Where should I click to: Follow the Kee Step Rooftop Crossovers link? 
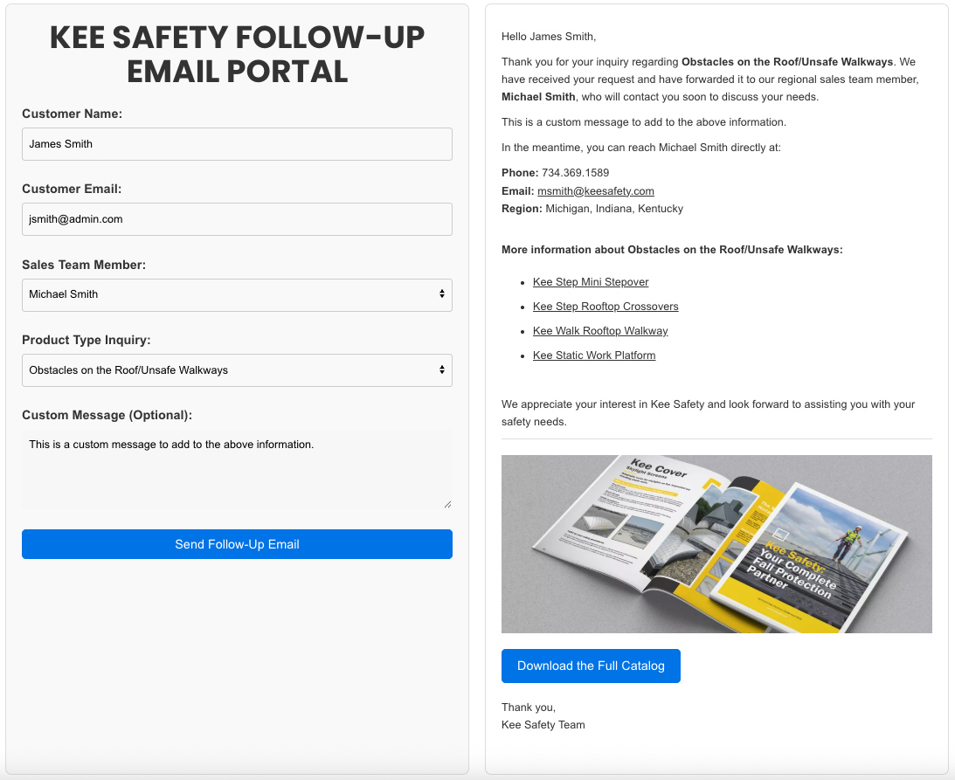click(x=606, y=307)
